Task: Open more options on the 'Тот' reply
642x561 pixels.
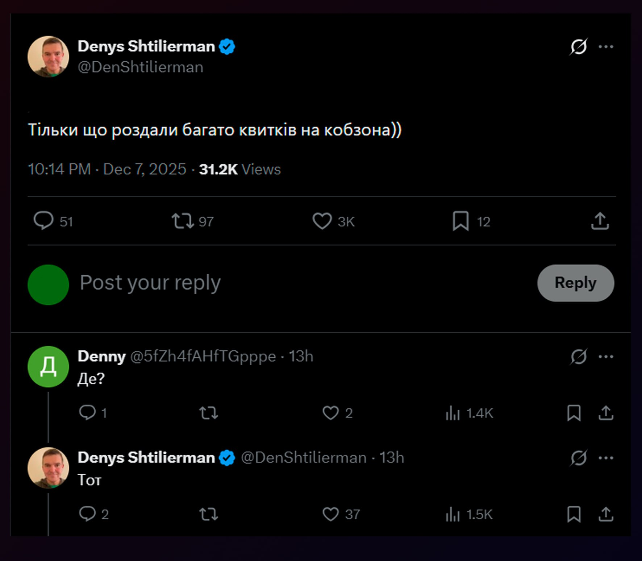Action: [x=606, y=458]
